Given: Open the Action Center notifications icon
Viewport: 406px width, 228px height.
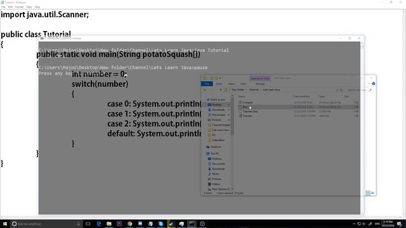Looking at the screenshot, I should click(399, 224).
